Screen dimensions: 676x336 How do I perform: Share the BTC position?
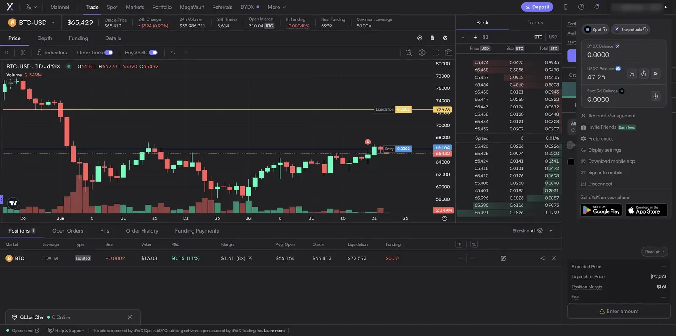[542, 258]
